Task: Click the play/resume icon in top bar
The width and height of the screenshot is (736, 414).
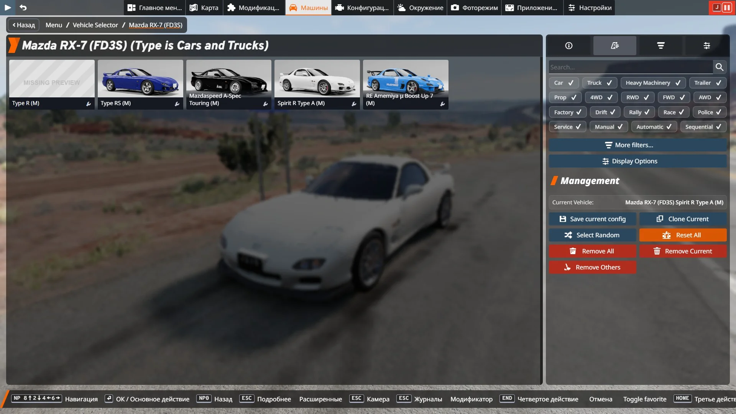Action: click(8, 7)
